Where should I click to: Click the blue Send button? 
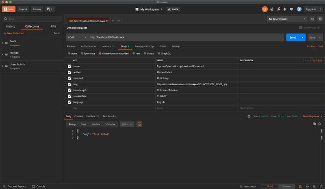[293, 37]
